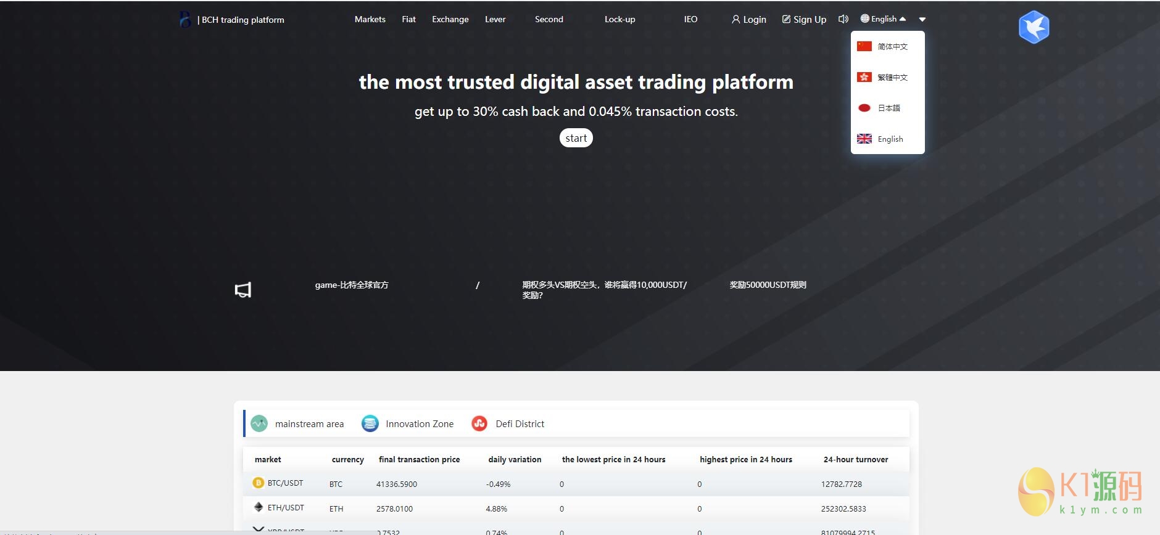The image size is (1160, 535).
Task: Click the BCH trading platform logo icon
Action: click(x=185, y=20)
